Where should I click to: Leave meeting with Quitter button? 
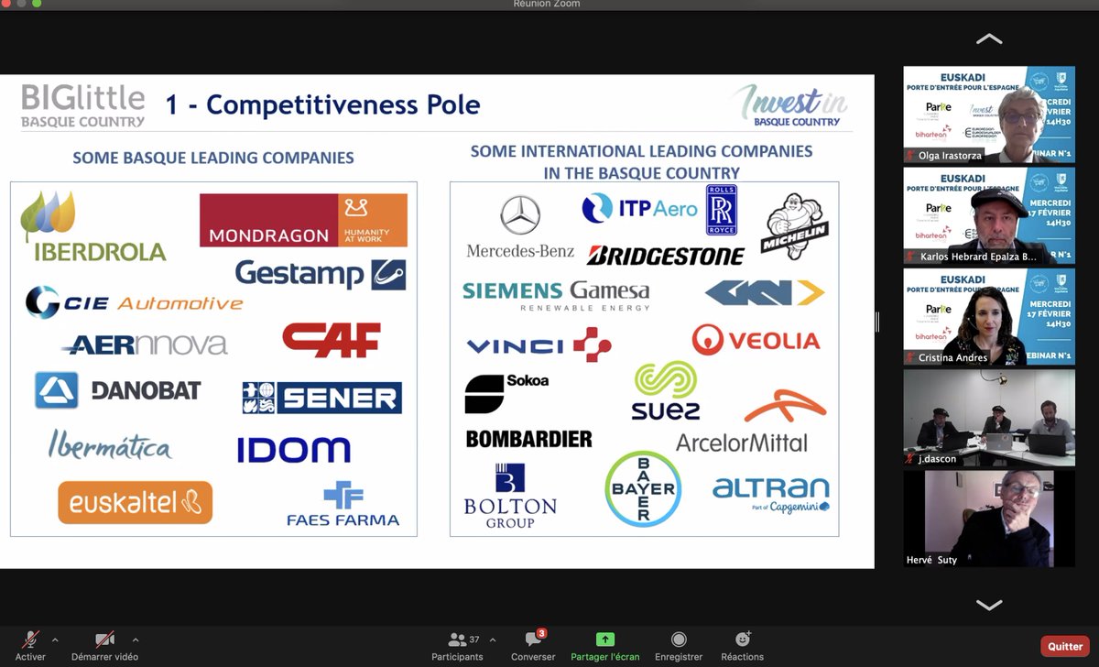coord(1065,646)
